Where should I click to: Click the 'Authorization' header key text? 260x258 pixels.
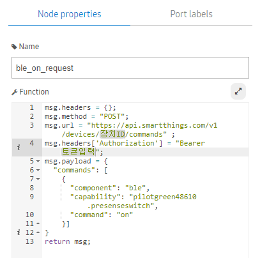pos(127,143)
